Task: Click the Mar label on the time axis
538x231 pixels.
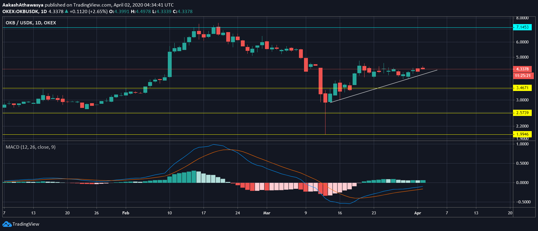Action: 267,213
